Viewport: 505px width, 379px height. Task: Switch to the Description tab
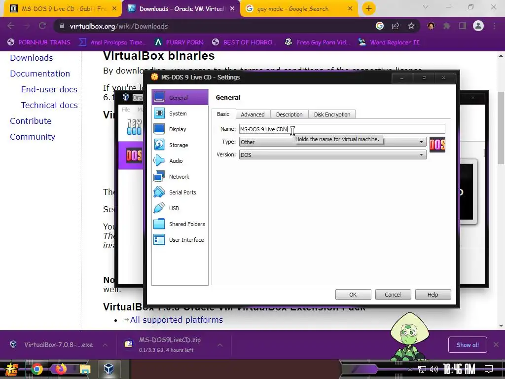(x=289, y=114)
